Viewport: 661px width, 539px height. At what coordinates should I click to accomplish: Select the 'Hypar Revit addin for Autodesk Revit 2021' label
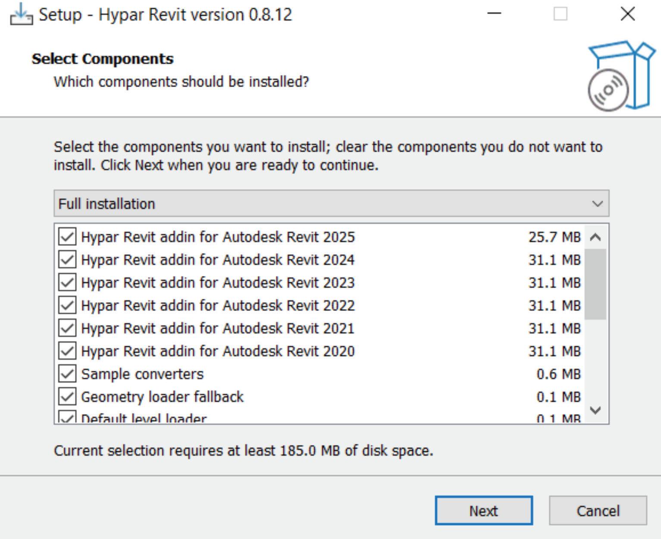pyautogui.click(x=218, y=329)
